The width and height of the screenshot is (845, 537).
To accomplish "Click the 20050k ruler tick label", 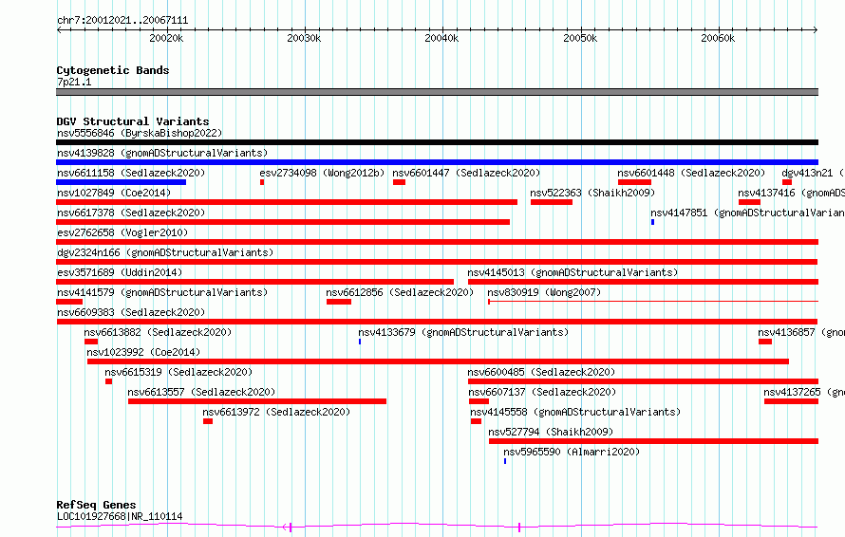I will (x=580, y=38).
